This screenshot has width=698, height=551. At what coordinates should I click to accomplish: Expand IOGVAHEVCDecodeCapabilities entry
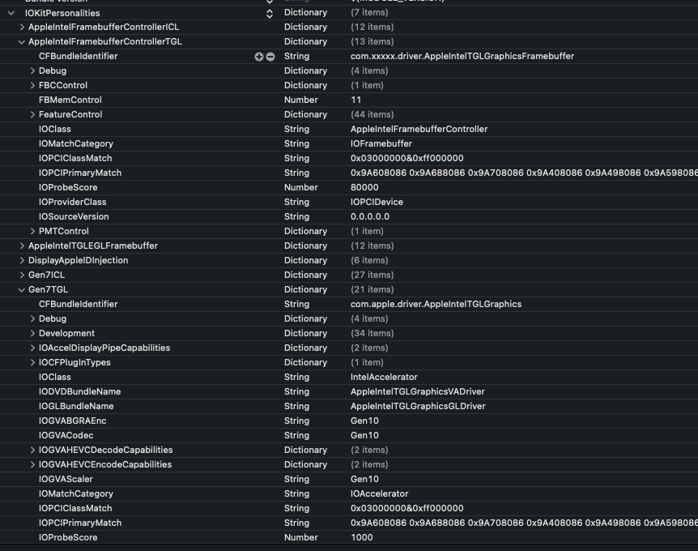click(x=32, y=450)
